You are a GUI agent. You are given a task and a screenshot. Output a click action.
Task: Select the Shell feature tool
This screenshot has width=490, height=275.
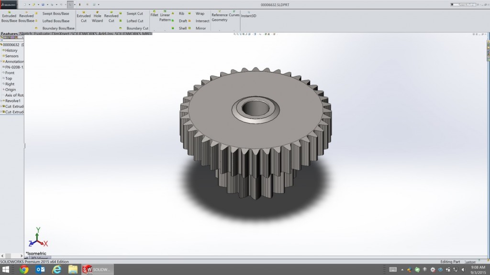click(x=183, y=28)
